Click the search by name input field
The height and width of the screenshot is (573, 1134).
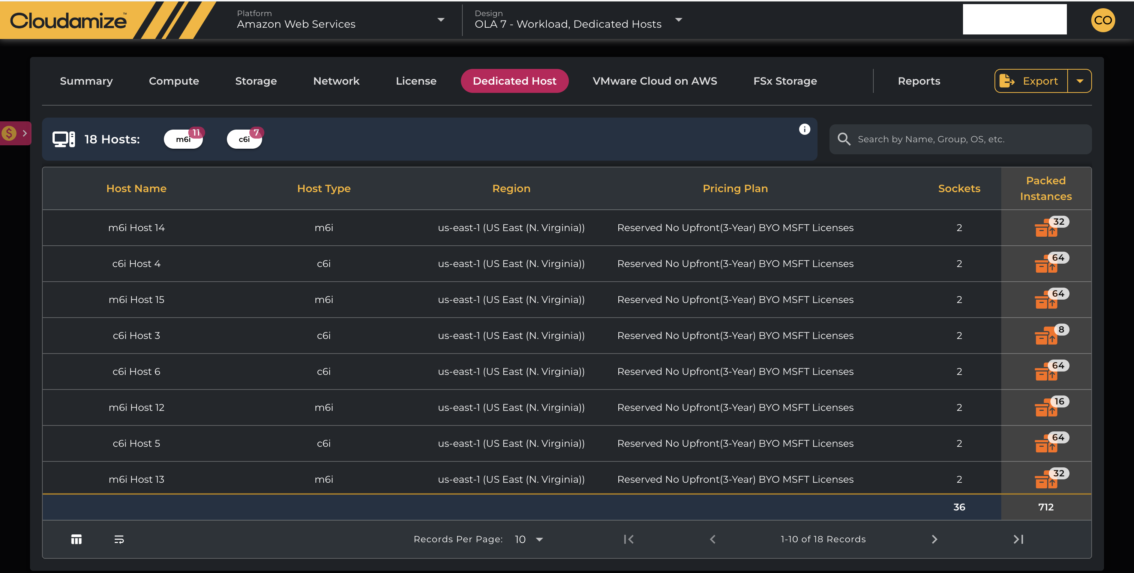[969, 139]
